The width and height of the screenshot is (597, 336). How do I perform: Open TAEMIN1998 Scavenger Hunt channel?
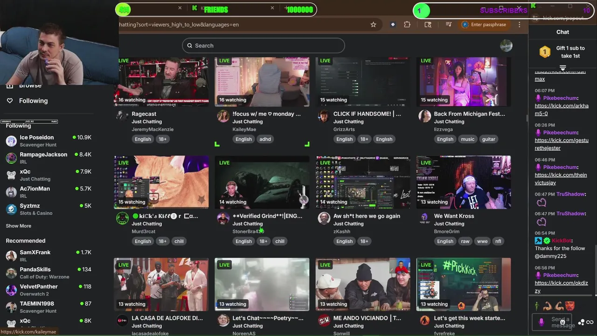pyautogui.click(x=49, y=307)
